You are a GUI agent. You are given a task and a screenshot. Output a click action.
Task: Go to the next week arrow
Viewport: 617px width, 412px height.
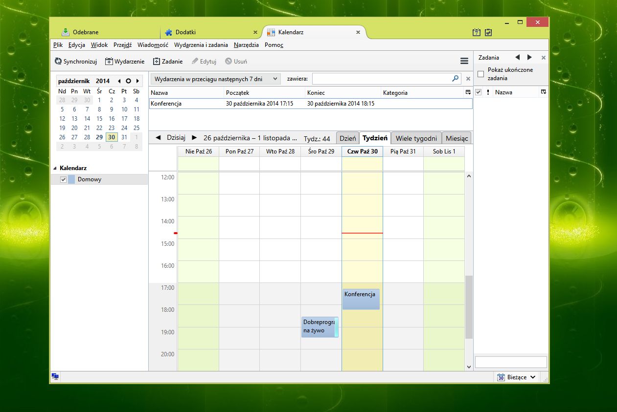point(194,138)
